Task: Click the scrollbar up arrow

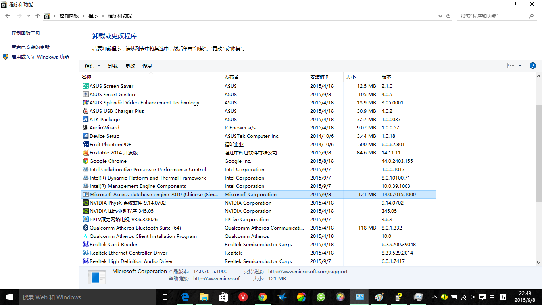Action: tap(538, 76)
